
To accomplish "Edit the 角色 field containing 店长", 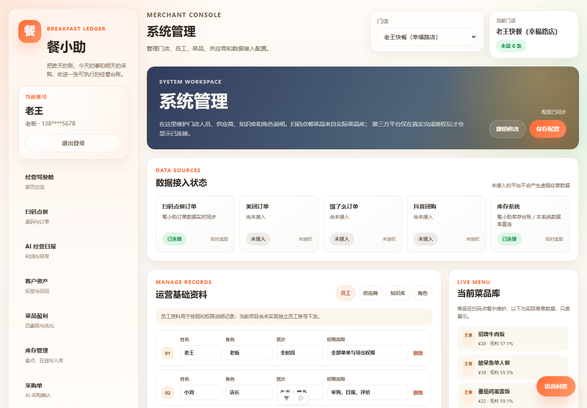I will (x=249, y=392).
